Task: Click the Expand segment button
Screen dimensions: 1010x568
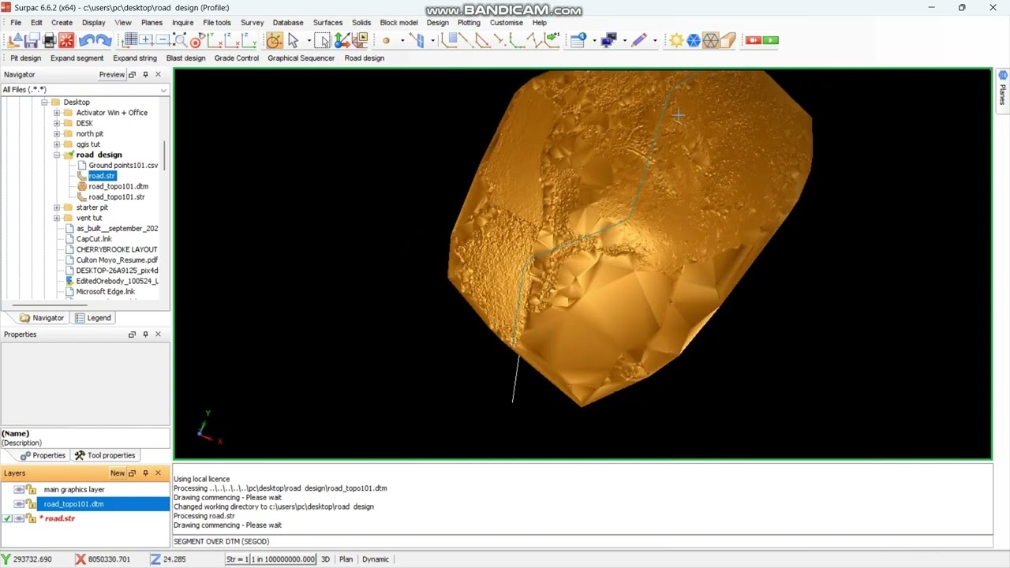Action: [x=77, y=58]
